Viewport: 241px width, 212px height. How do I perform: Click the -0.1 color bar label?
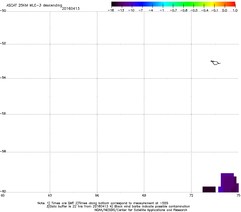coord(215,10)
